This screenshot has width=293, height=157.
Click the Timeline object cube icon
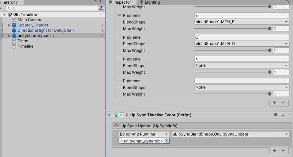click(14, 46)
